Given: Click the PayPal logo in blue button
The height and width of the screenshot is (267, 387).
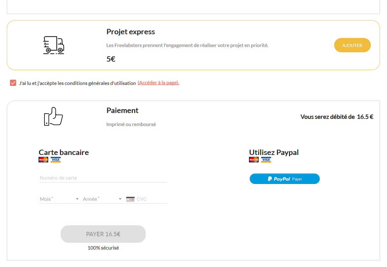Looking at the screenshot, I should coord(279,179).
